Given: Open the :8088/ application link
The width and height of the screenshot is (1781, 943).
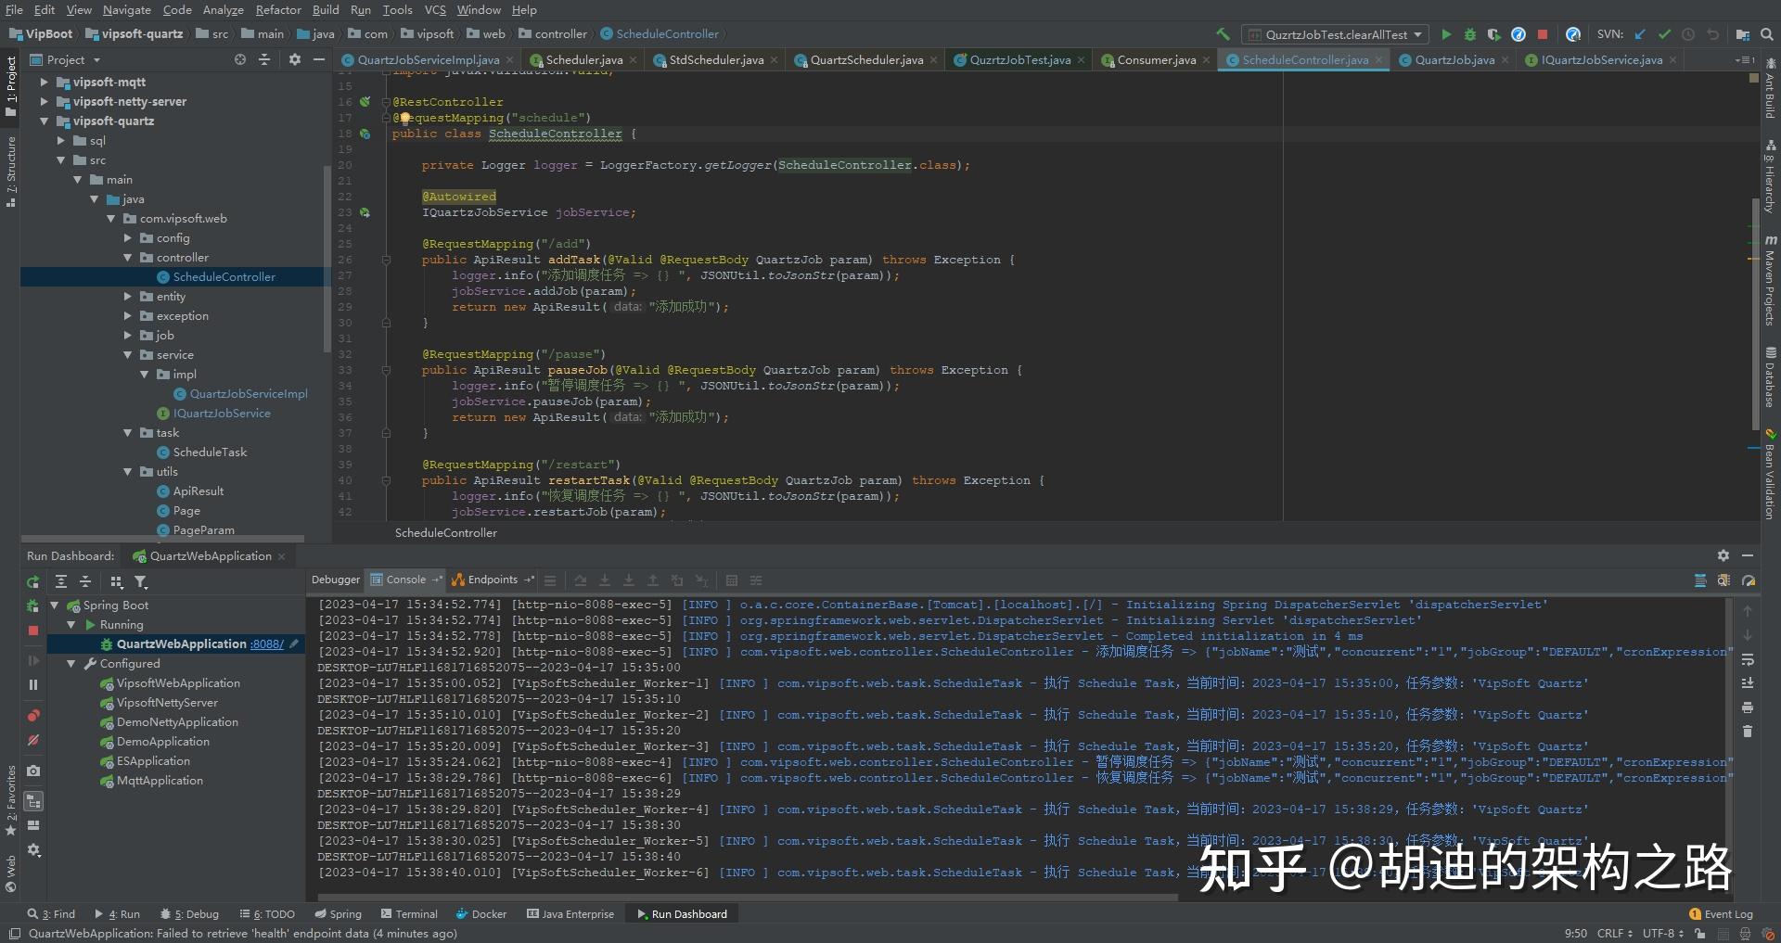Looking at the screenshot, I should point(267,644).
